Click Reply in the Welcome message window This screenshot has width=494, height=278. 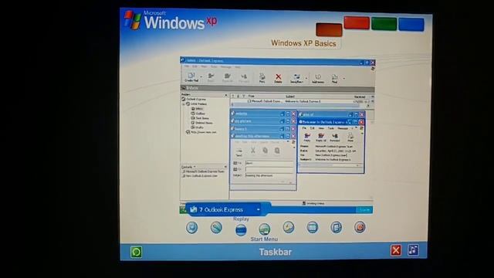[307, 137]
